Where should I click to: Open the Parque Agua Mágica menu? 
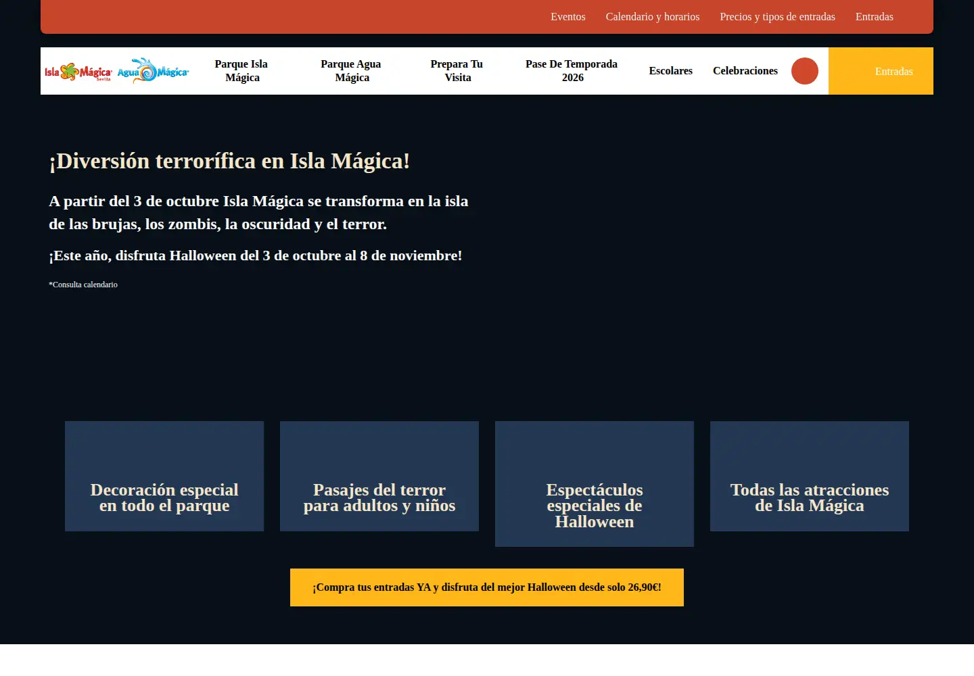click(351, 71)
